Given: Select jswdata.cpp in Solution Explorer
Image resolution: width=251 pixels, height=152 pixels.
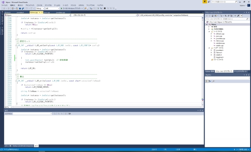Looking at the screenshot, I should (x=220, y=39).
